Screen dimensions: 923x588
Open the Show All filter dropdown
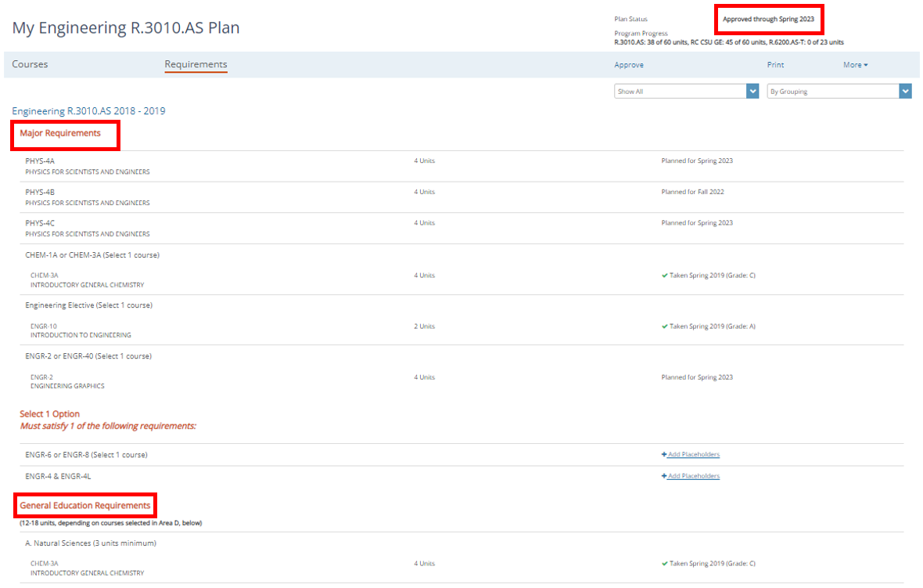pos(686,92)
